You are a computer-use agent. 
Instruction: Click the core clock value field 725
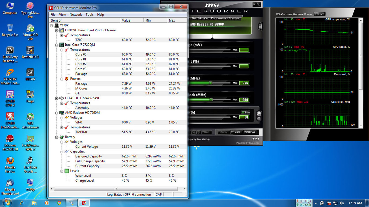(x=244, y=83)
